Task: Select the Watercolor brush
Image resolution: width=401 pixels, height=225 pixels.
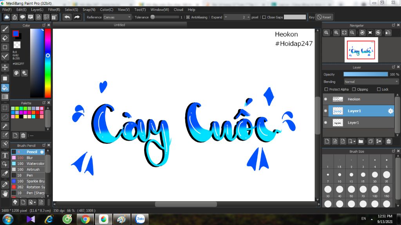Action: [28, 164]
